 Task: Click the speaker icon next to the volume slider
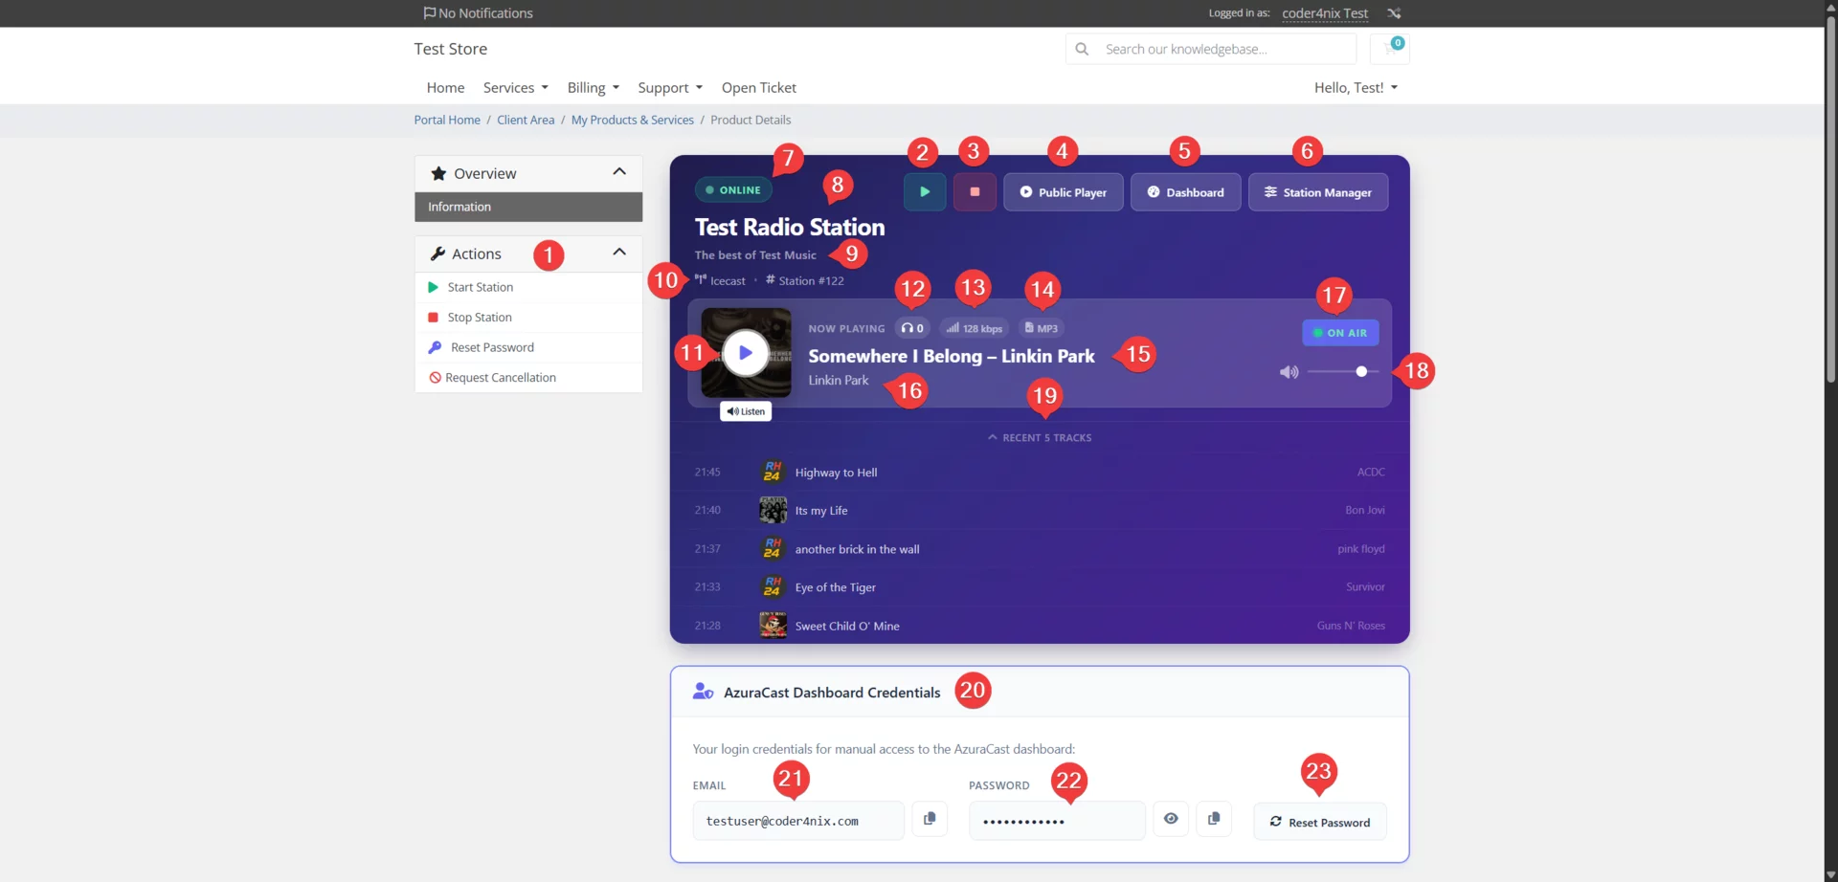click(1288, 372)
